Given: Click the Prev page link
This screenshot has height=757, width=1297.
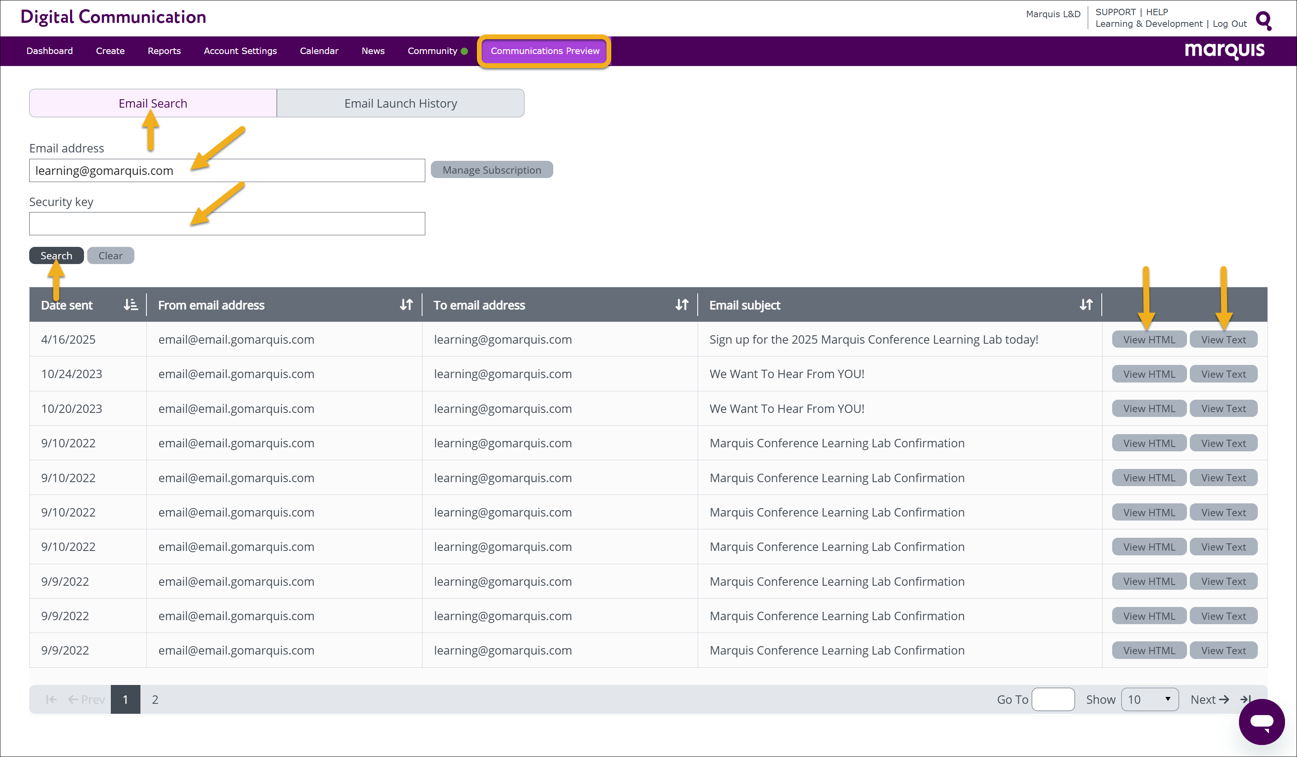Looking at the screenshot, I should (x=86, y=699).
